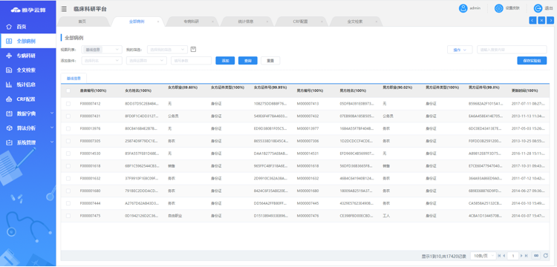Click the refresh icon in table footer

click(546, 255)
